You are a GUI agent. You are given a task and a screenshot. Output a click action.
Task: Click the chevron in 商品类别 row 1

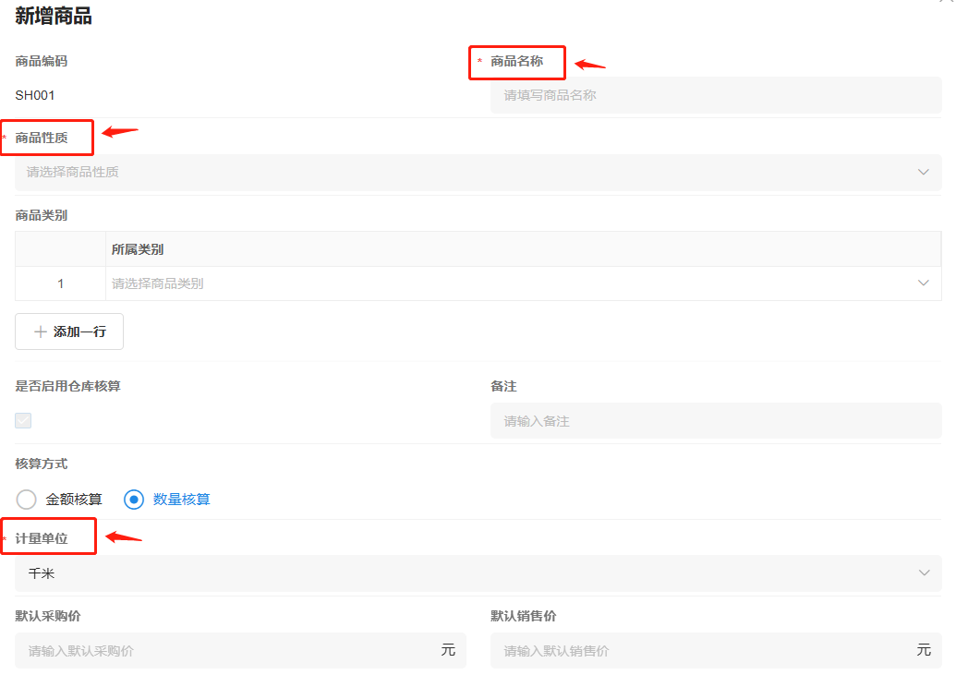(x=923, y=283)
